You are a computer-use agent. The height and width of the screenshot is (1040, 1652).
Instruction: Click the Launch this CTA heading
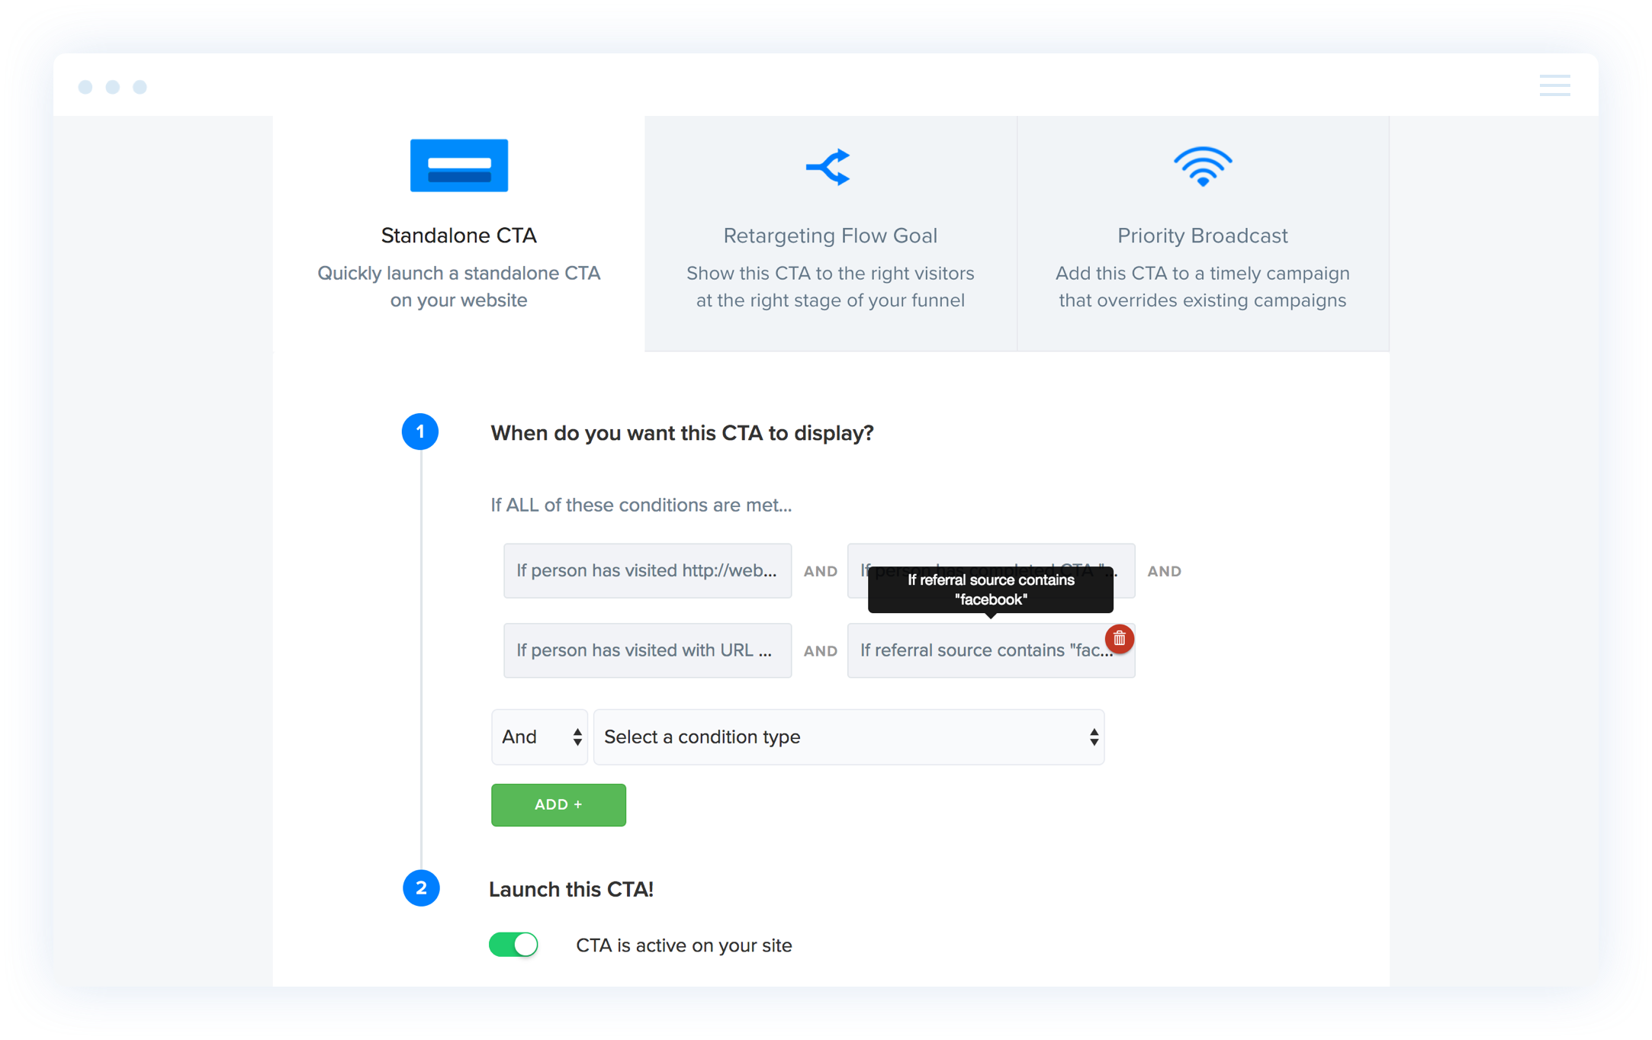(x=570, y=888)
